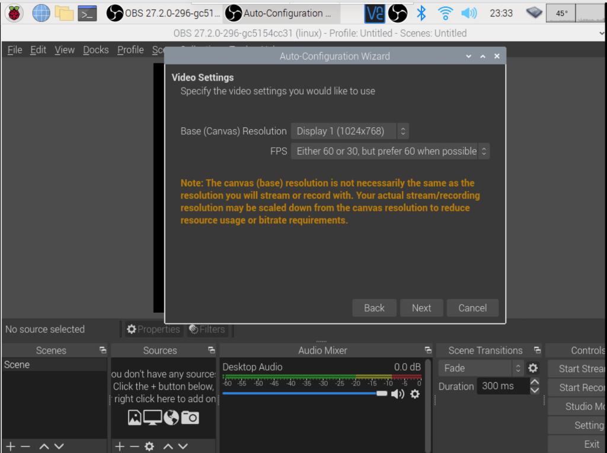Increase transition Duration with up arrow
Image resolution: width=607 pixels, height=453 pixels.
pyautogui.click(x=535, y=383)
